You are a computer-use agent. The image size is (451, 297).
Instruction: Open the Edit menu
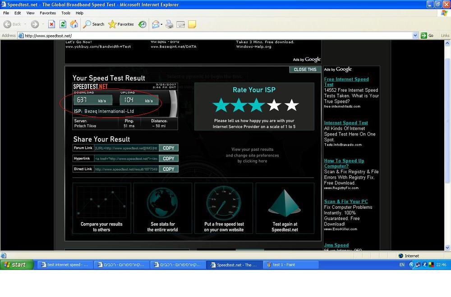tap(18, 13)
